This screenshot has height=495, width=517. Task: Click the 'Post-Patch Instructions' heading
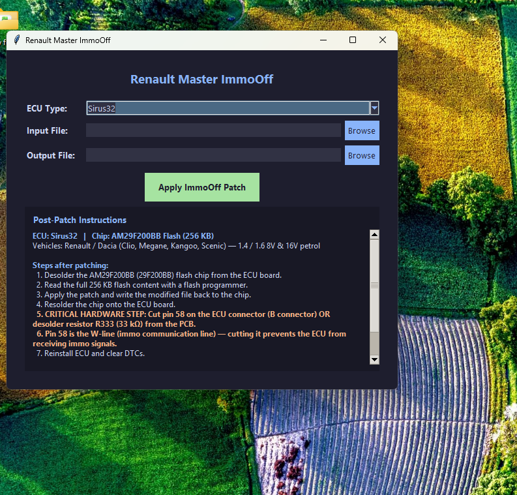(x=80, y=220)
